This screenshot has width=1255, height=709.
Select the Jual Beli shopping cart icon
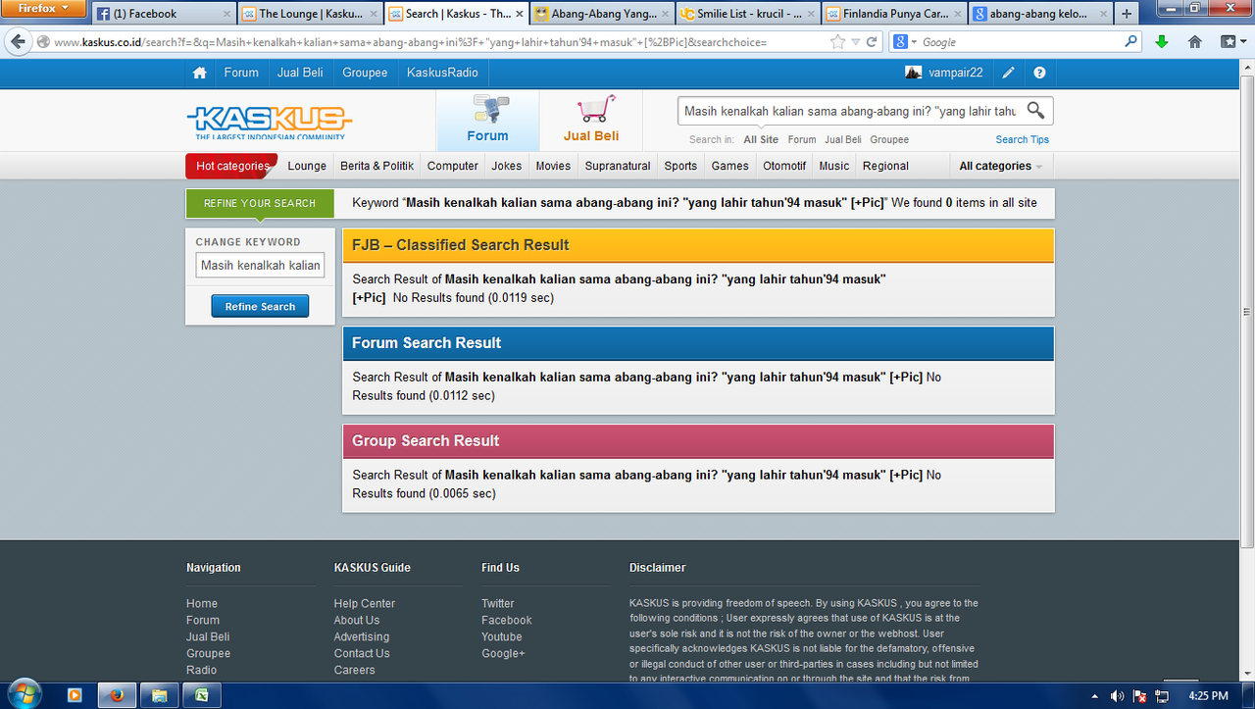click(x=595, y=110)
